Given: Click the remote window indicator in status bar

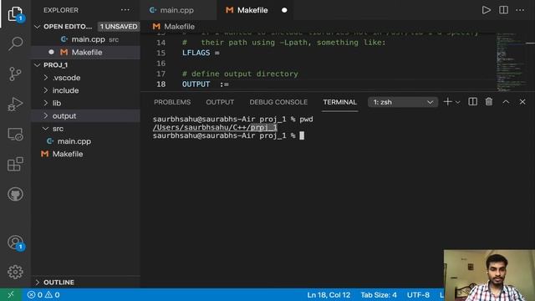Looking at the screenshot, I should (x=11, y=294).
